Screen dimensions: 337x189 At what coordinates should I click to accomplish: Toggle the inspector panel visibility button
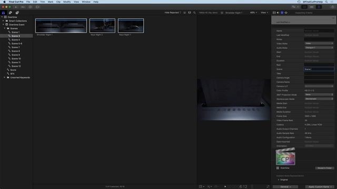(x=319, y=7)
